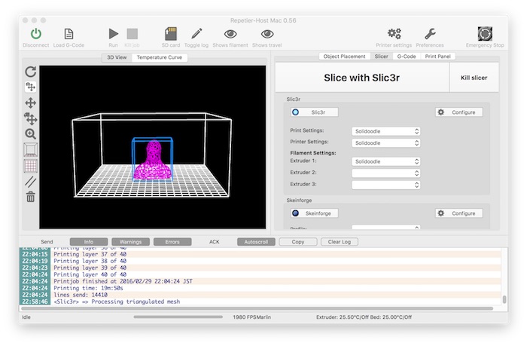This screenshot has height=346, width=527.
Task: Open the Printer Settings dropdown
Action: point(385,142)
